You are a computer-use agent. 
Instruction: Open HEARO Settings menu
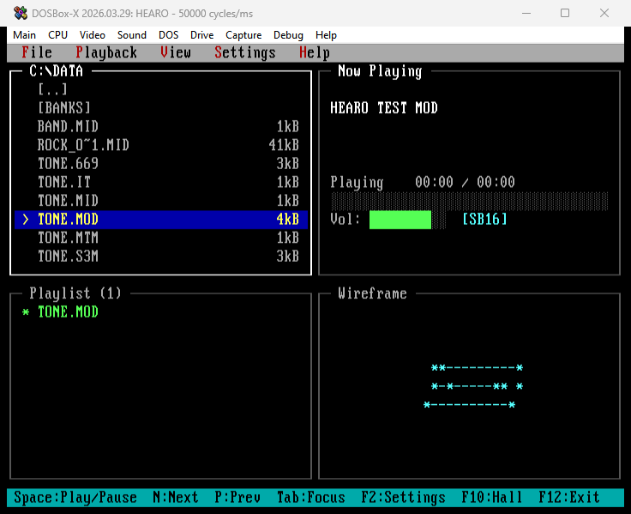[x=245, y=52]
